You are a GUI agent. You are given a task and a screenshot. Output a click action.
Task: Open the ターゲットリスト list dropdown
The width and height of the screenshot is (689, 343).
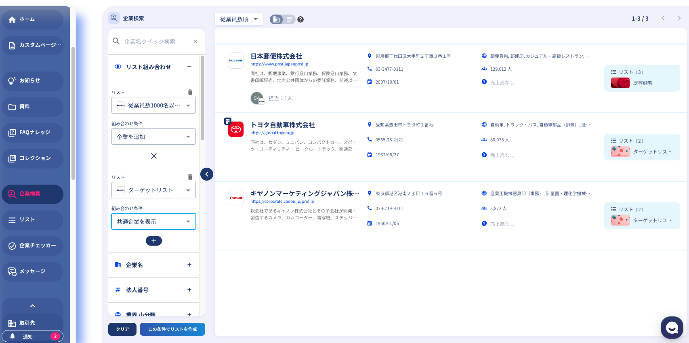153,190
